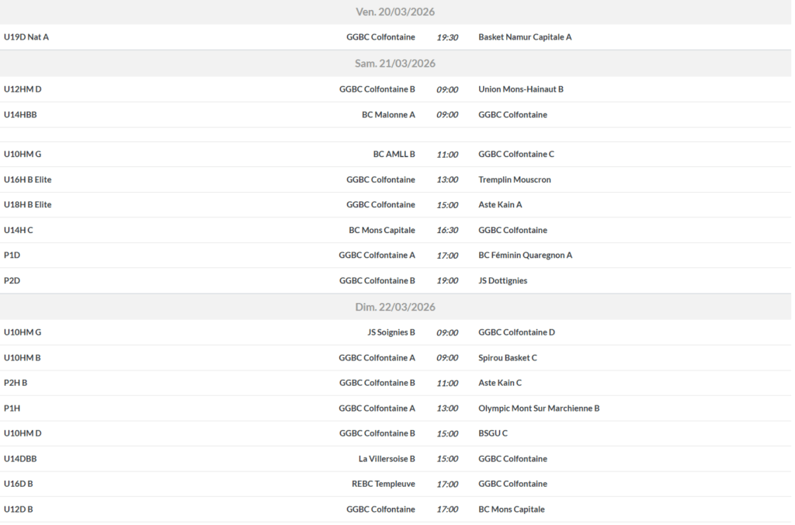Select JS Dottignies in the P2D match
The height and width of the screenshot is (525, 795).
click(502, 280)
